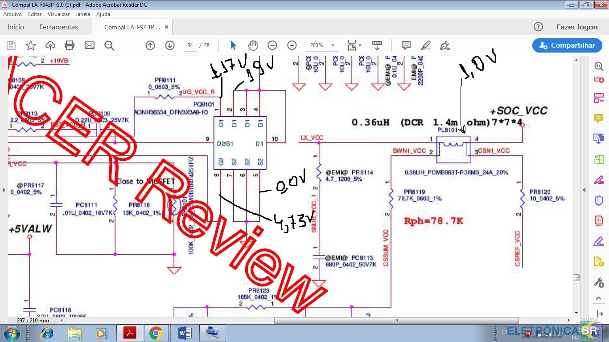Open the Protect shield tool

[599, 200]
